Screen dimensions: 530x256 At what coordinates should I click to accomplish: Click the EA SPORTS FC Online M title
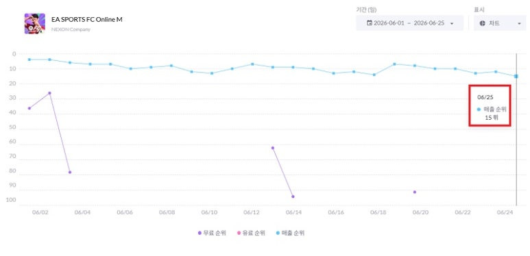point(87,20)
